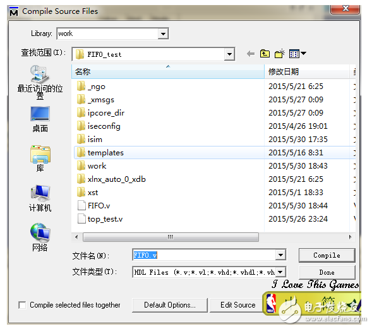Click the file name input field
Viewport: 372px width, 329px height.
[204, 256]
